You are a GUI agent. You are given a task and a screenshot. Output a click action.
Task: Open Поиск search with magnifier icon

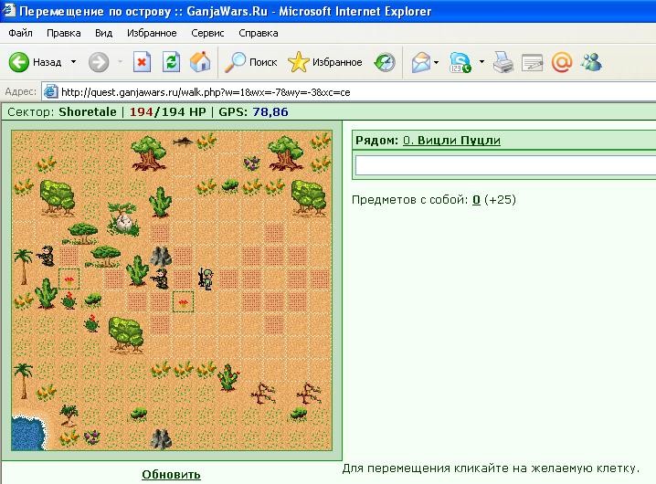coord(250,62)
